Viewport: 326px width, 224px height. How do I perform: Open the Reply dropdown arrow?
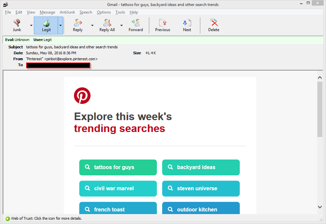pyautogui.click(x=92, y=25)
